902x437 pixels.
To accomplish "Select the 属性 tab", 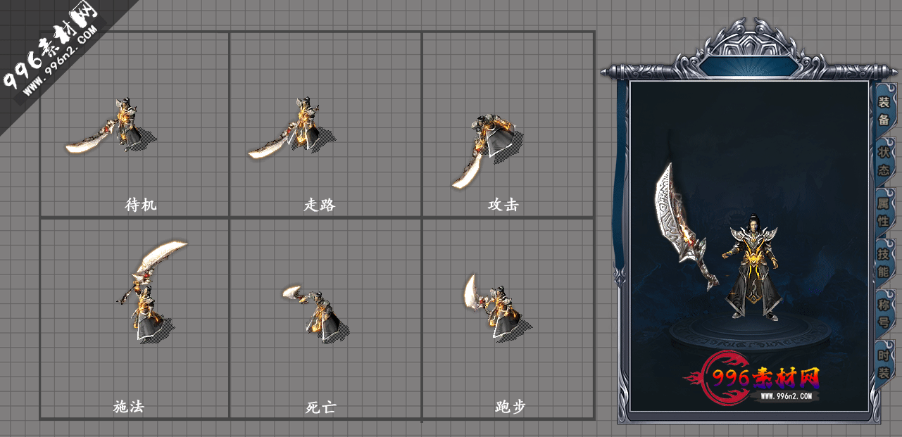I will pyautogui.click(x=884, y=212).
